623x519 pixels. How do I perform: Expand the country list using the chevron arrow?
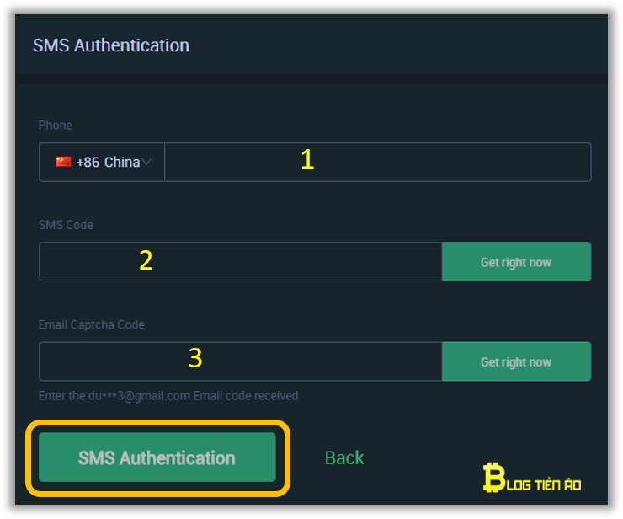click(x=146, y=163)
